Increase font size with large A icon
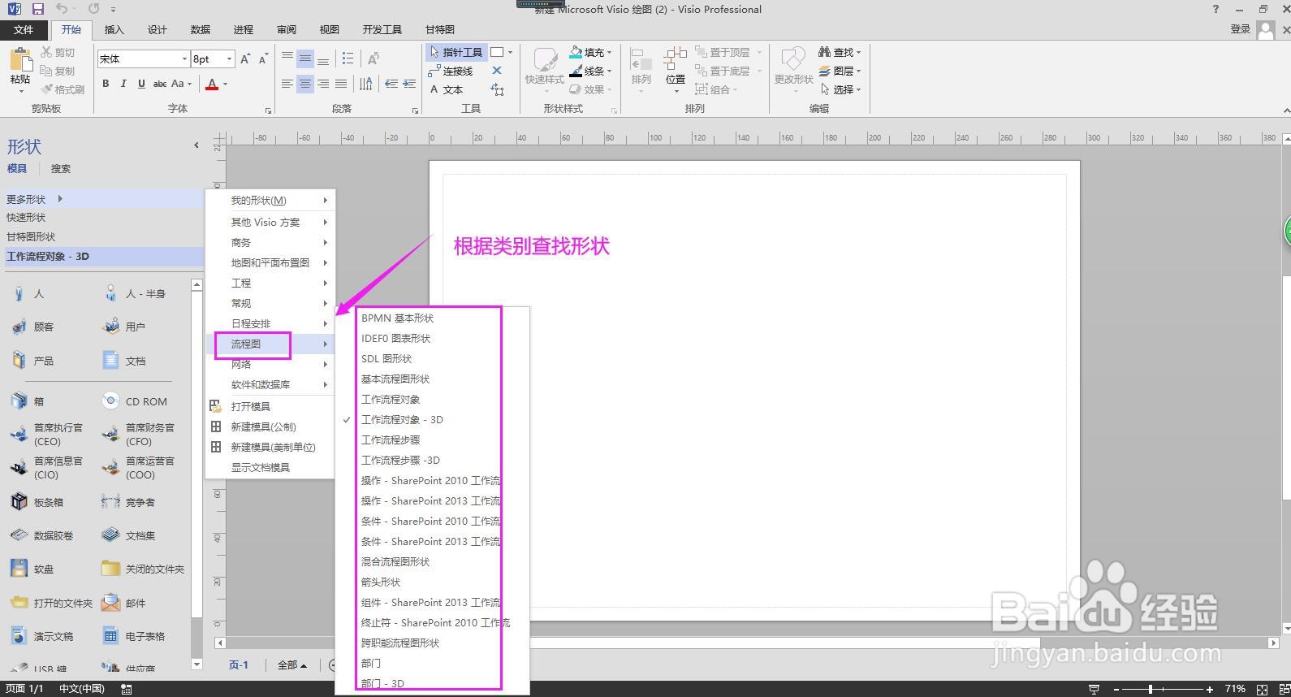 coord(245,59)
